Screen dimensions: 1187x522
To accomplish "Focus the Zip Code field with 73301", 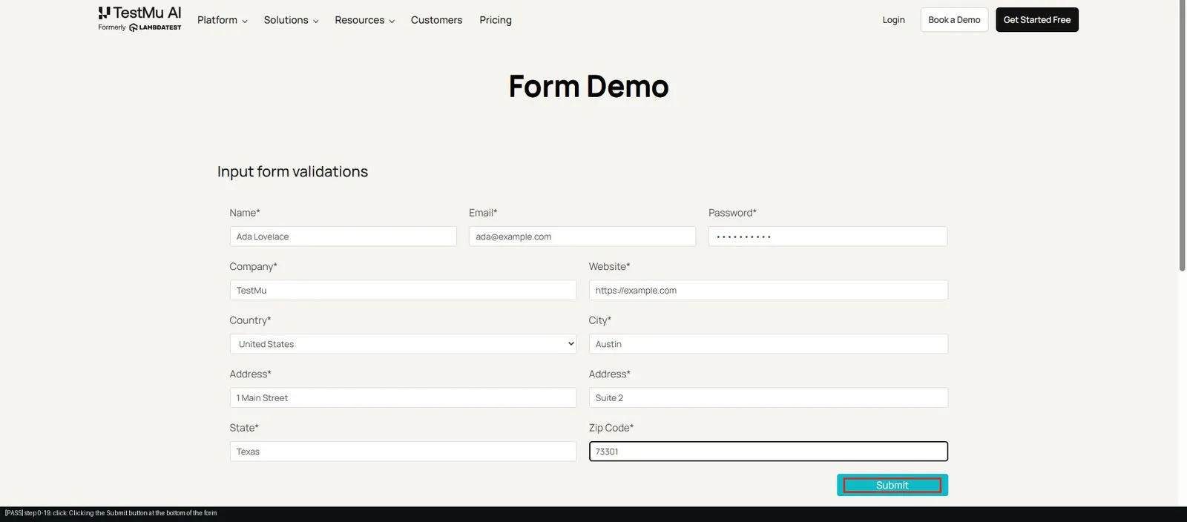I will (x=769, y=452).
